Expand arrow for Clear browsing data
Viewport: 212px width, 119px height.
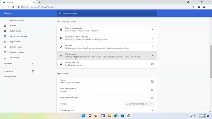pyautogui.click(x=152, y=29)
